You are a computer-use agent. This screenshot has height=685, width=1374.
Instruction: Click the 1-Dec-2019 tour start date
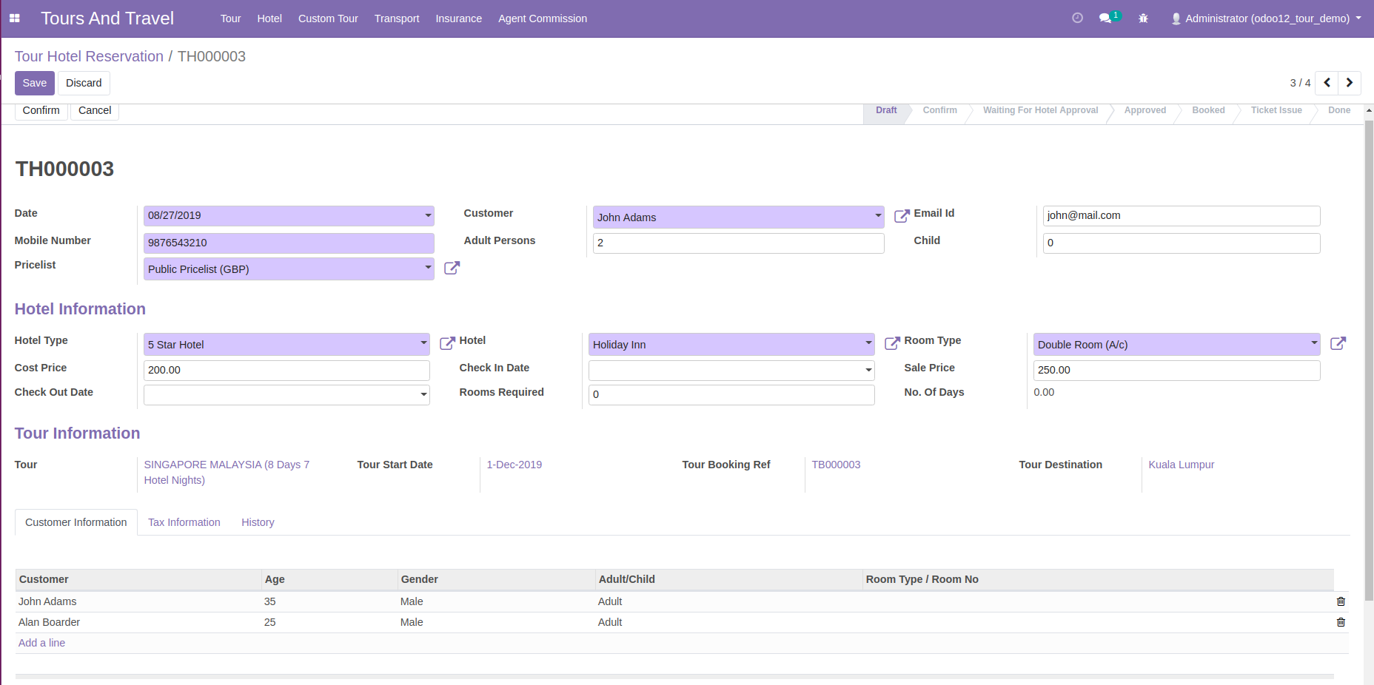[x=514, y=465]
